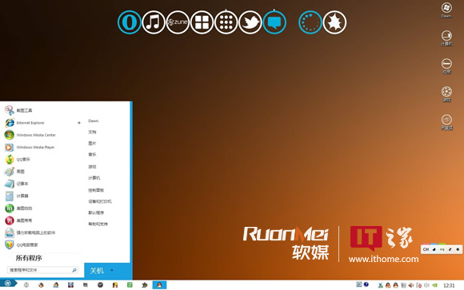Click the dotted spinner circle dock icon
464x290 pixels.
(x=310, y=22)
